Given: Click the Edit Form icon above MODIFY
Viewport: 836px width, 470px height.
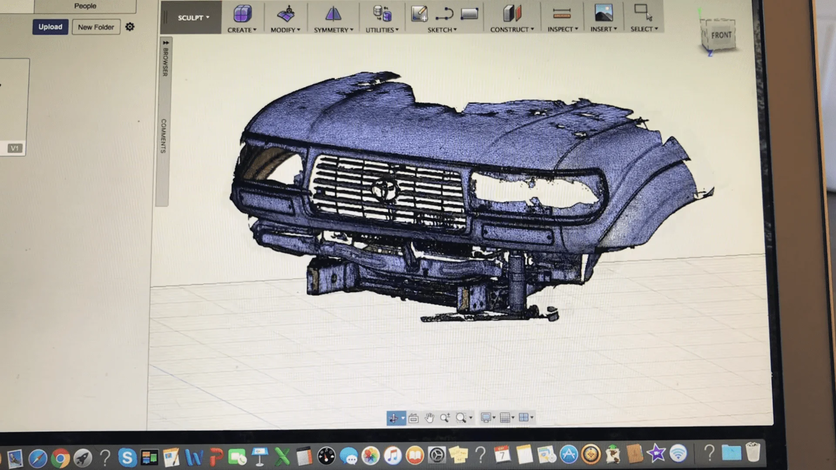Looking at the screenshot, I should 287,14.
